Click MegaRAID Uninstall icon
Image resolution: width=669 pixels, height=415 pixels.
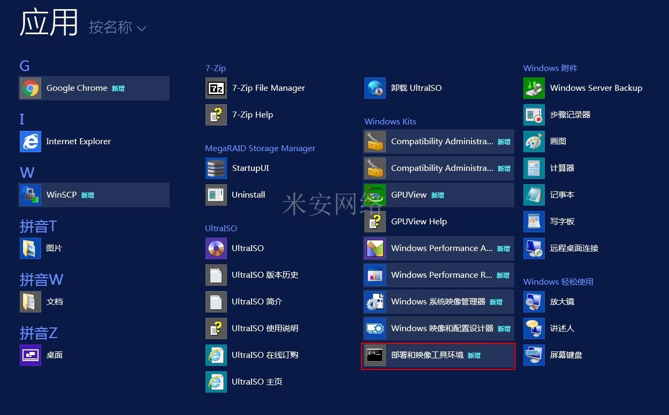pyautogui.click(x=216, y=195)
